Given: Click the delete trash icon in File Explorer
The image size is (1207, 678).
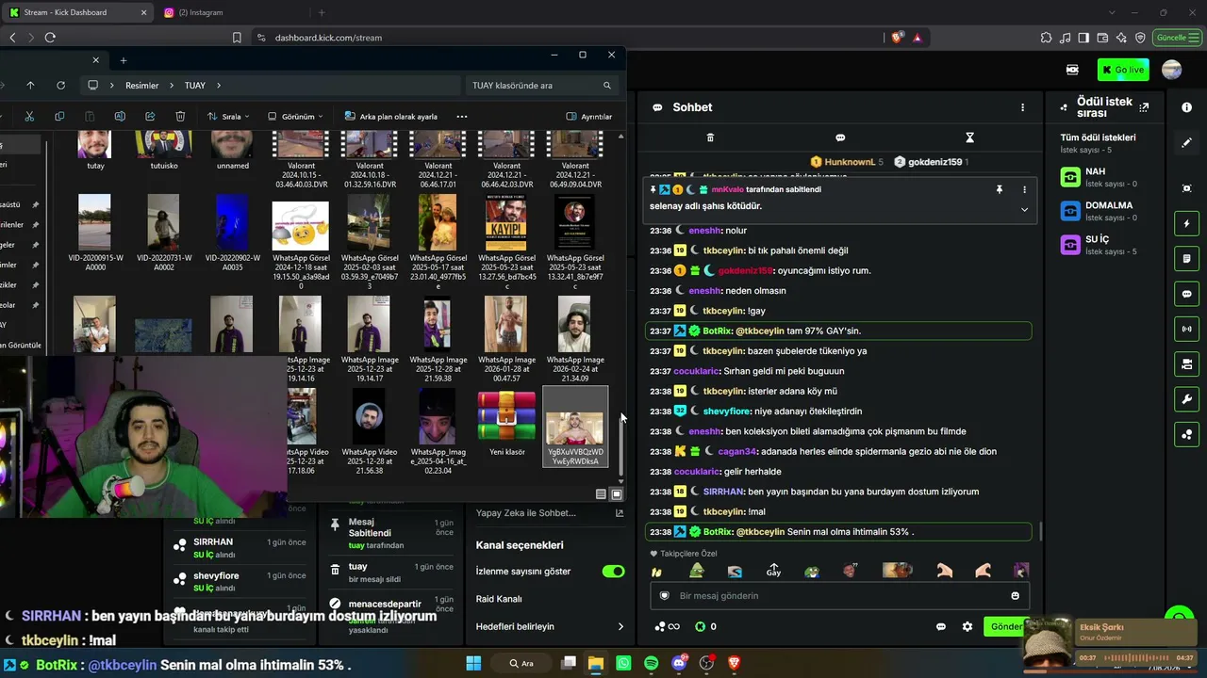Looking at the screenshot, I should coord(180,117).
